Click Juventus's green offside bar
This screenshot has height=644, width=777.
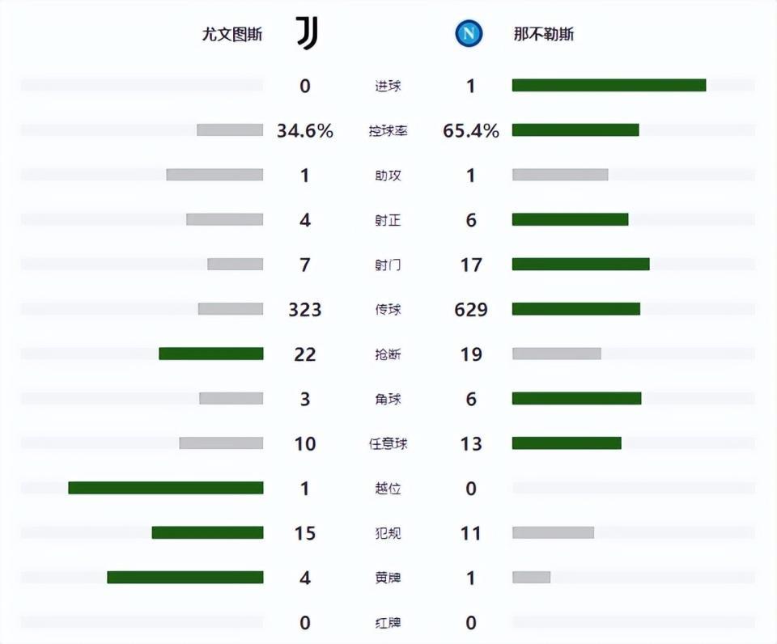(166, 488)
